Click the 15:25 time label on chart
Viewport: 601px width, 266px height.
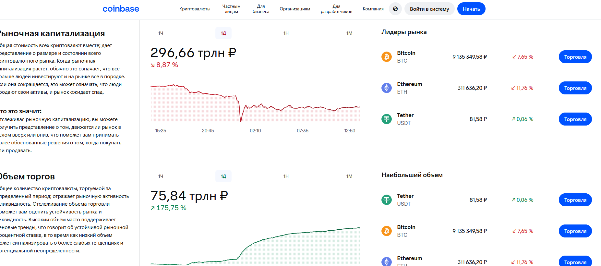[x=161, y=131]
